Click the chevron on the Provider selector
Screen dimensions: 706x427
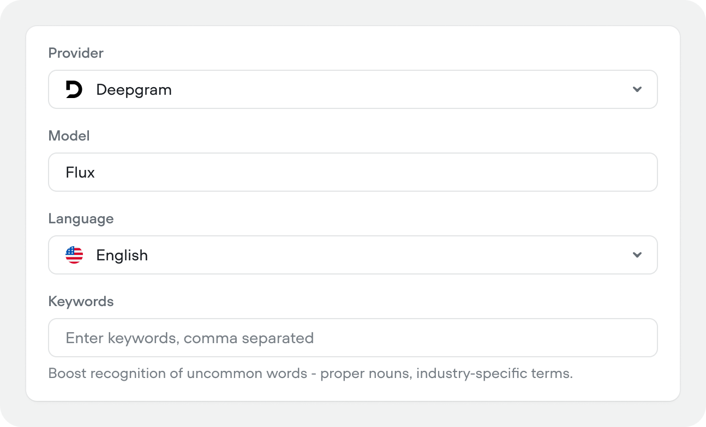point(637,89)
